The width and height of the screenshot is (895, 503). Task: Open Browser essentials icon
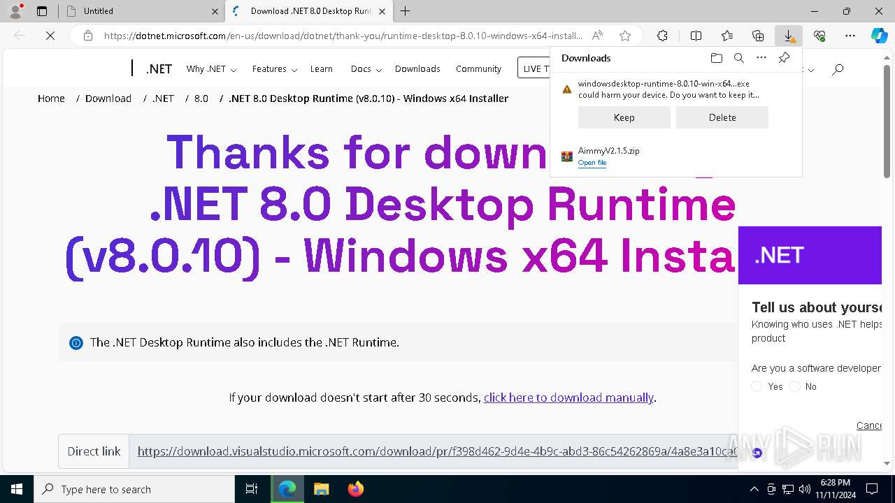pos(819,36)
